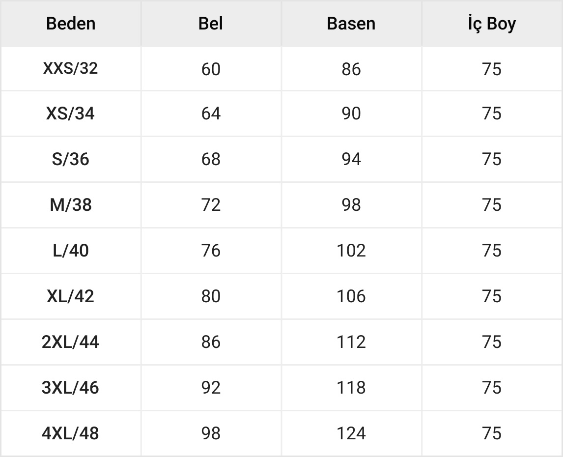Select the M/38 size row label

(70, 205)
